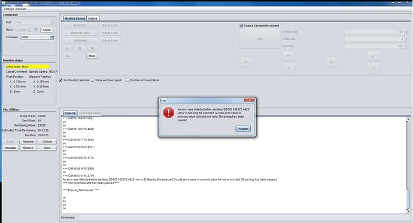Viewport: 413px width, 223px height.
Task: Click the Z- jog button
Action: 373,68
